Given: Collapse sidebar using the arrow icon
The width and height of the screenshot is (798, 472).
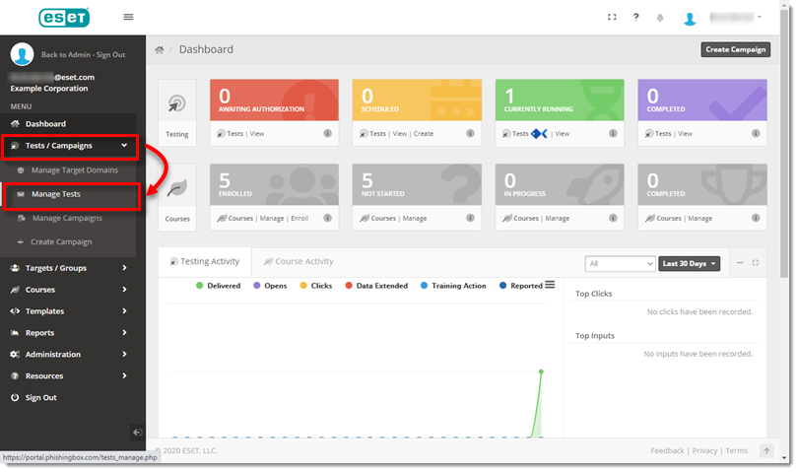Looking at the screenshot, I should 137,432.
